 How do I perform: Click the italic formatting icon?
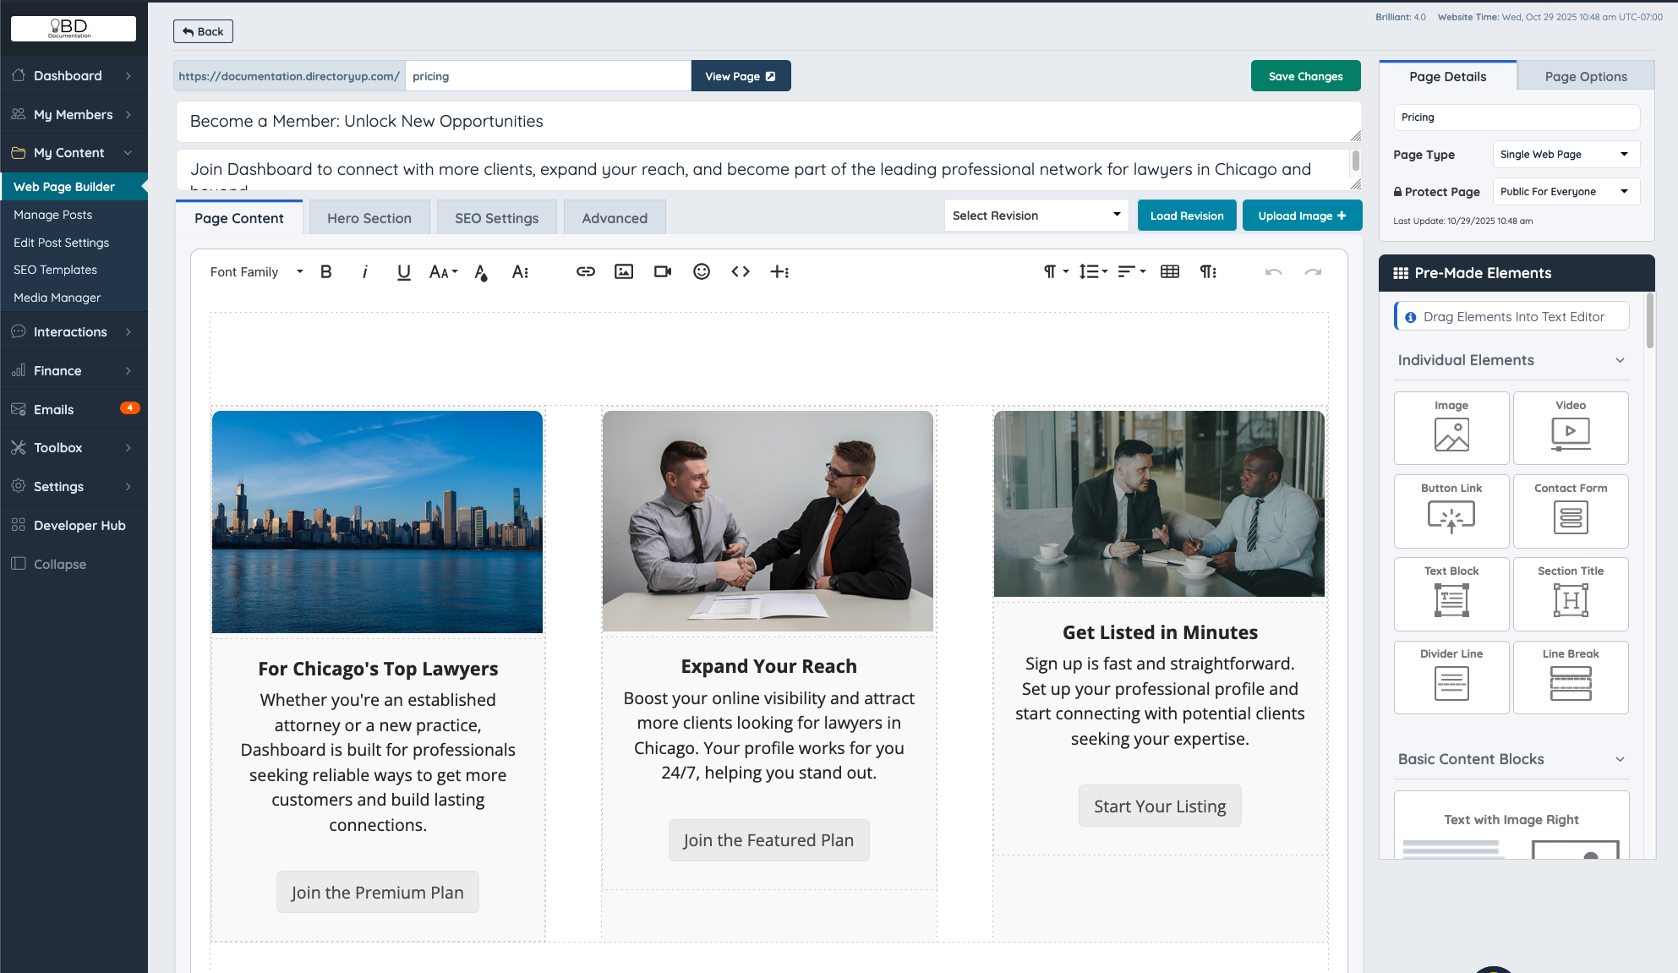(x=364, y=271)
